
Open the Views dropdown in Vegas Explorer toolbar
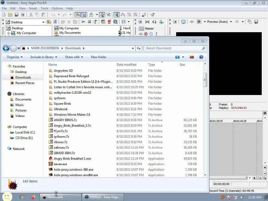[x=129, y=22]
